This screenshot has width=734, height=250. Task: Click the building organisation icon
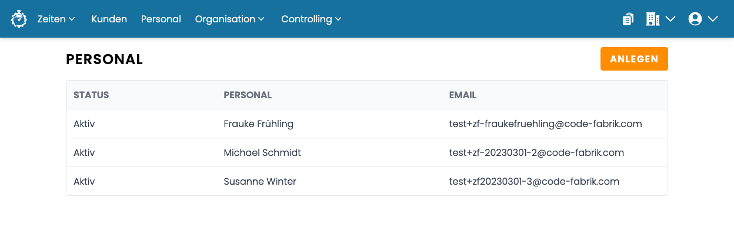click(x=653, y=19)
